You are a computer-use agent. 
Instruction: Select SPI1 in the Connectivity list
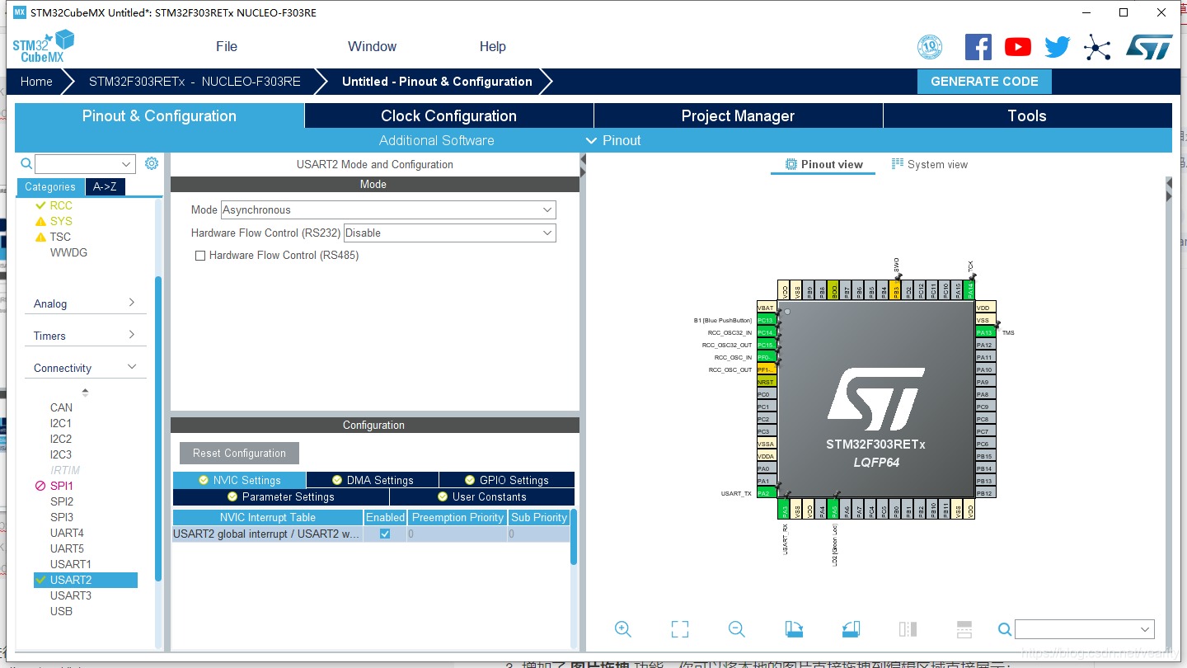(62, 486)
